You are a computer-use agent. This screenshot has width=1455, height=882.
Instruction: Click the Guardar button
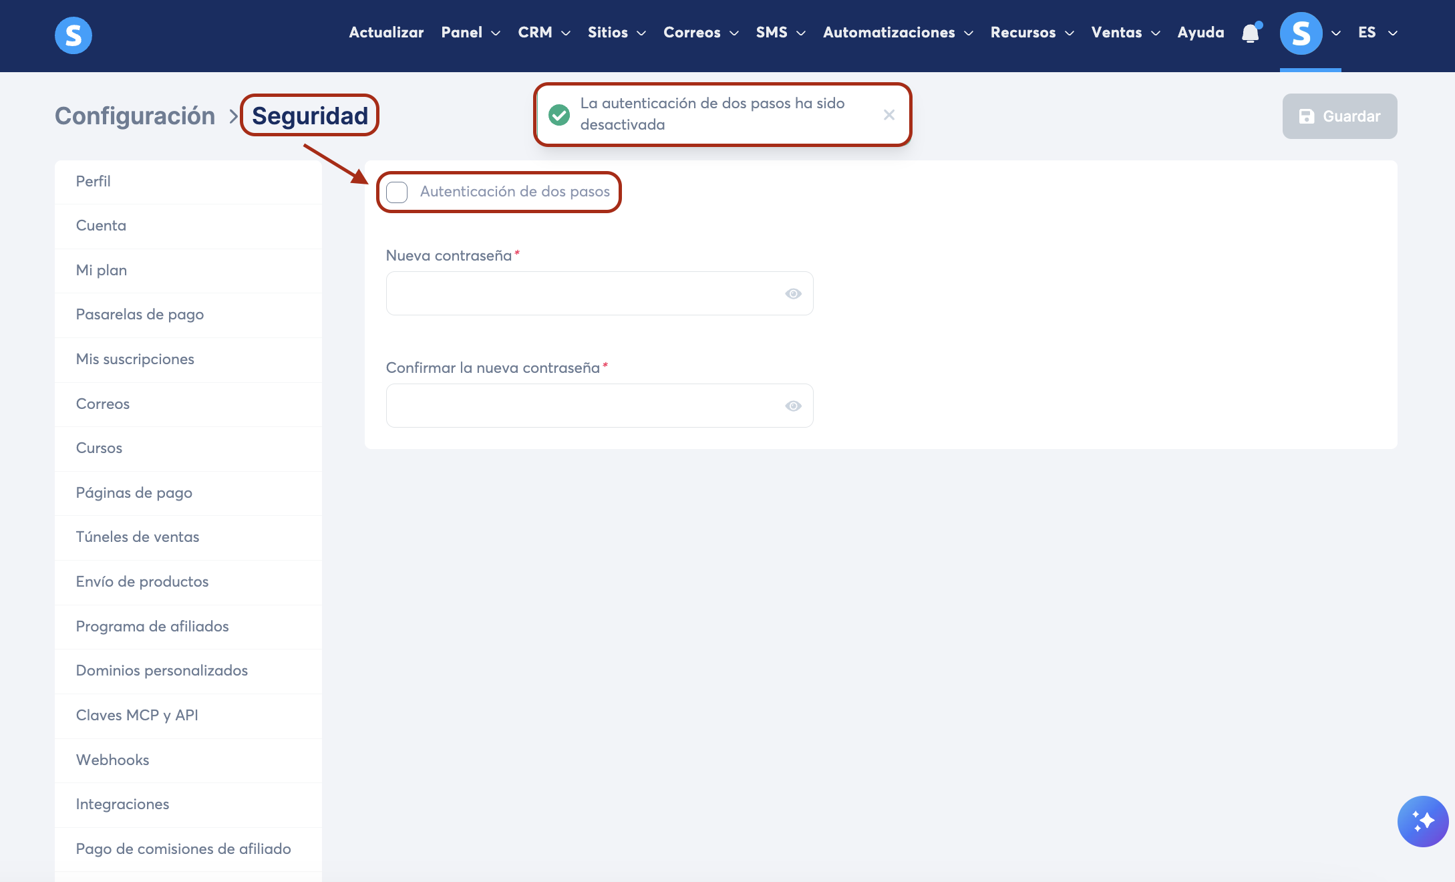click(x=1339, y=116)
